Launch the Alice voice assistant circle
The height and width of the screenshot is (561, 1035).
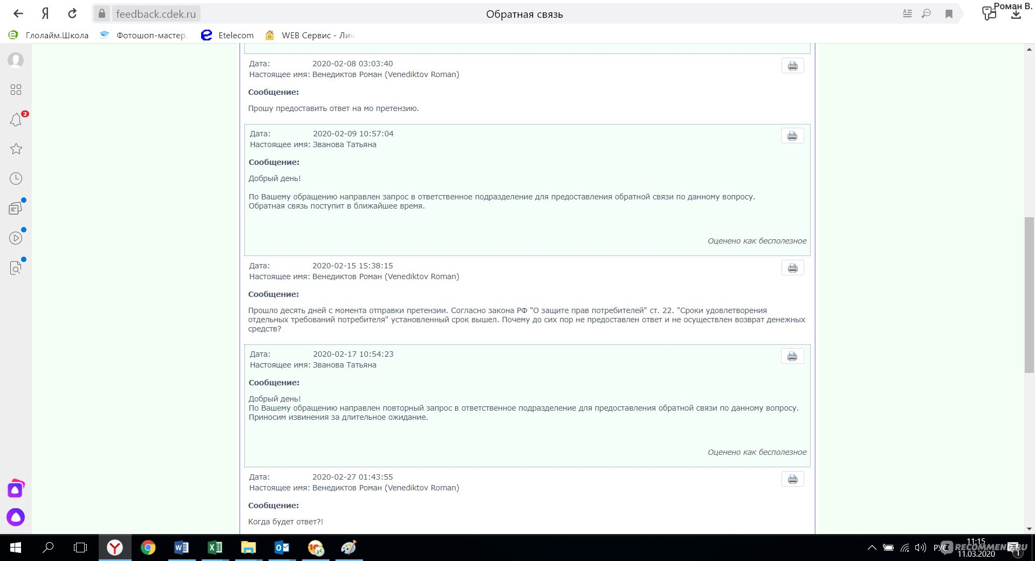click(16, 517)
